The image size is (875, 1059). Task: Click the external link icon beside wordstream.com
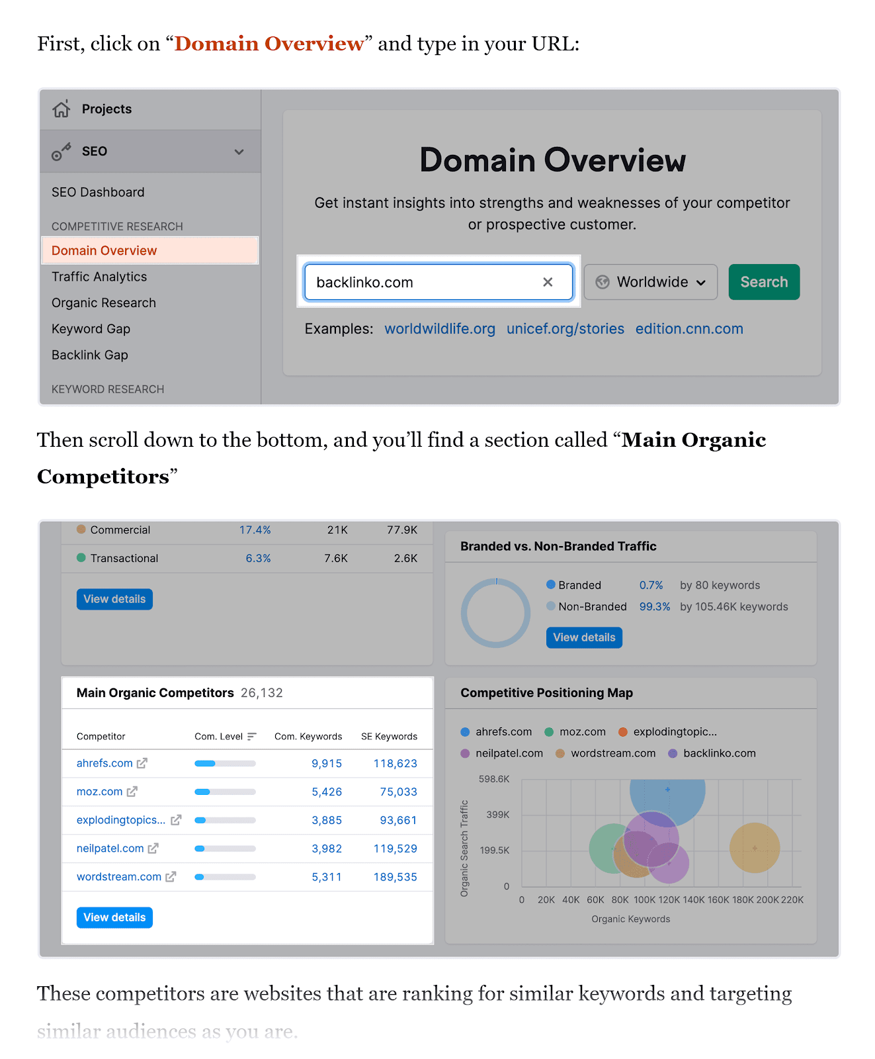(x=171, y=877)
